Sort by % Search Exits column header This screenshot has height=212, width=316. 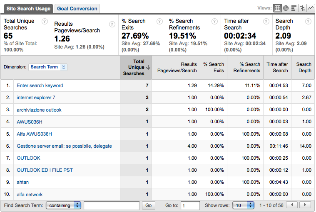[x=214, y=68]
